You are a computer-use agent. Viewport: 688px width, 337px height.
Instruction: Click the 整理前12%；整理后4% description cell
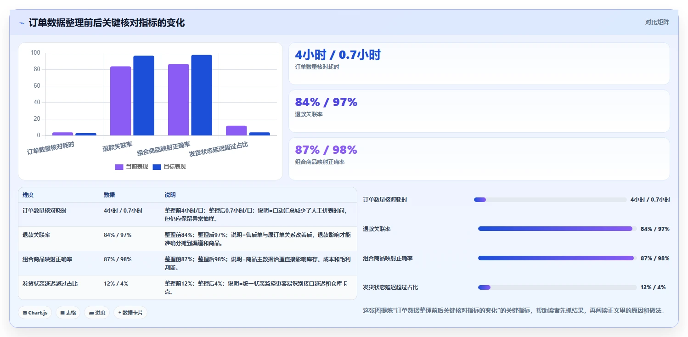tap(258, 287)
